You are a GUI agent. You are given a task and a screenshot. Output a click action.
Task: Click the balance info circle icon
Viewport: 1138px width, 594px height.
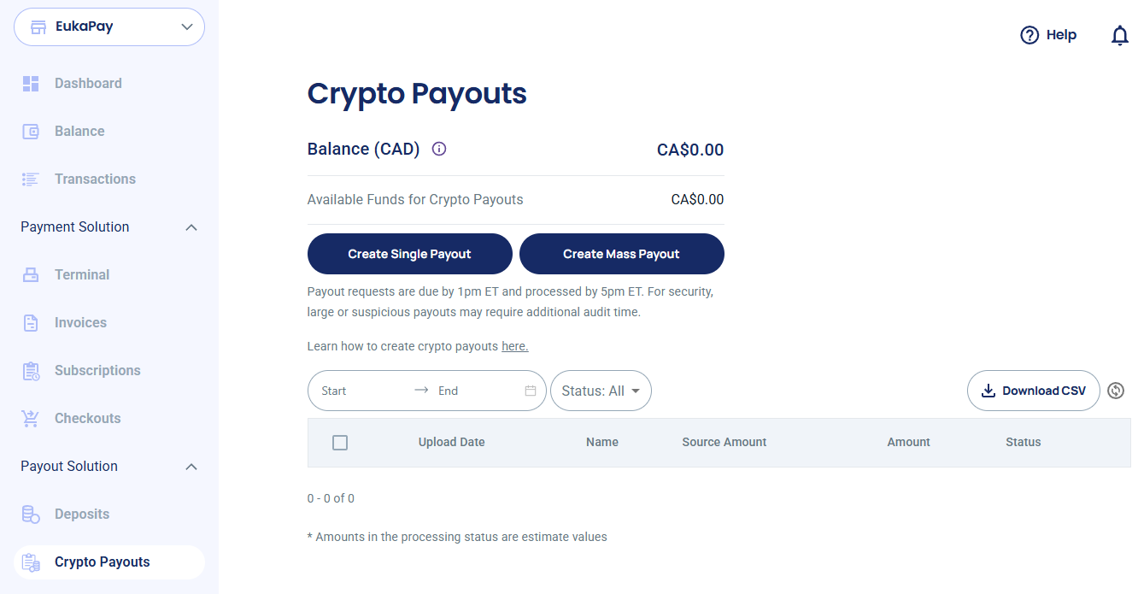click(439, 149)
